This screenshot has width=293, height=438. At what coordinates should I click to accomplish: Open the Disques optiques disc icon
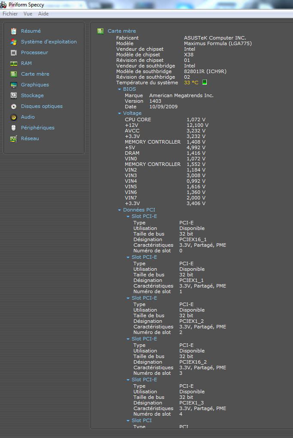[14, 106]
